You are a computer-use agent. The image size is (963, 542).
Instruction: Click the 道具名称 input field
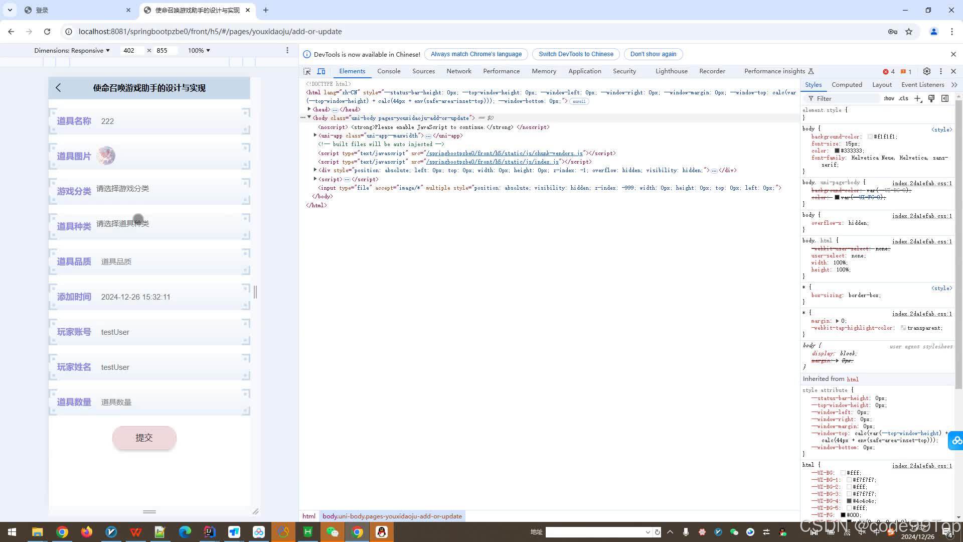[x=171, y=121]
